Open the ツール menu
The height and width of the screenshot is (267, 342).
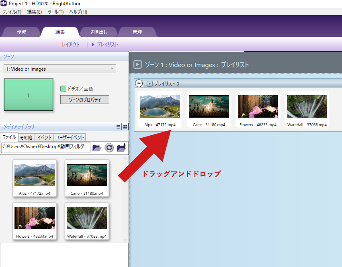(55, 12)
